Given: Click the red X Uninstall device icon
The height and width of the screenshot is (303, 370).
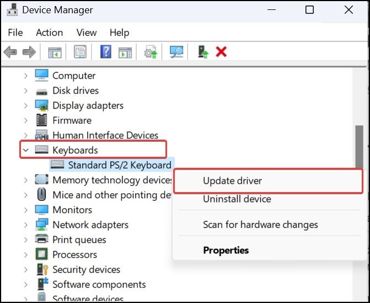Looking at the screenshot, I should pyautogui.click(x=222, y=52).
